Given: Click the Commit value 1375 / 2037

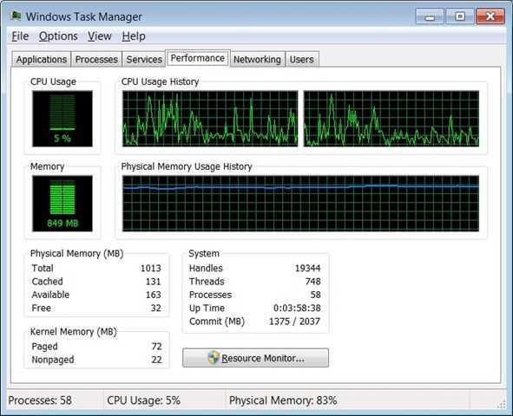Looking at the screenshot, I should (294, 322).
